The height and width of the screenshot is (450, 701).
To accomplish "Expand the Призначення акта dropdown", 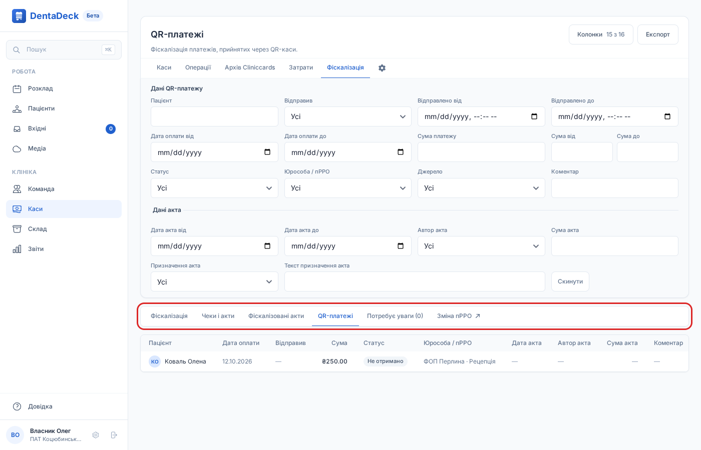I will point(214,281).
